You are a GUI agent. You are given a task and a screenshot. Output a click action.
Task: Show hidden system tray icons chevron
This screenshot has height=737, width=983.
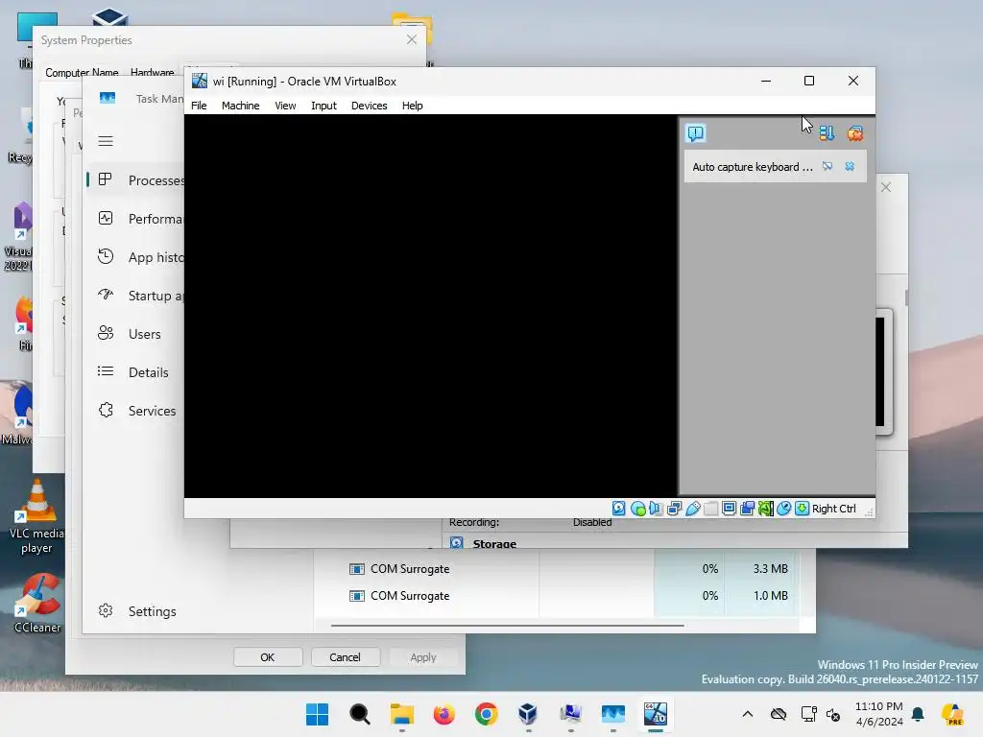(747, 714)
